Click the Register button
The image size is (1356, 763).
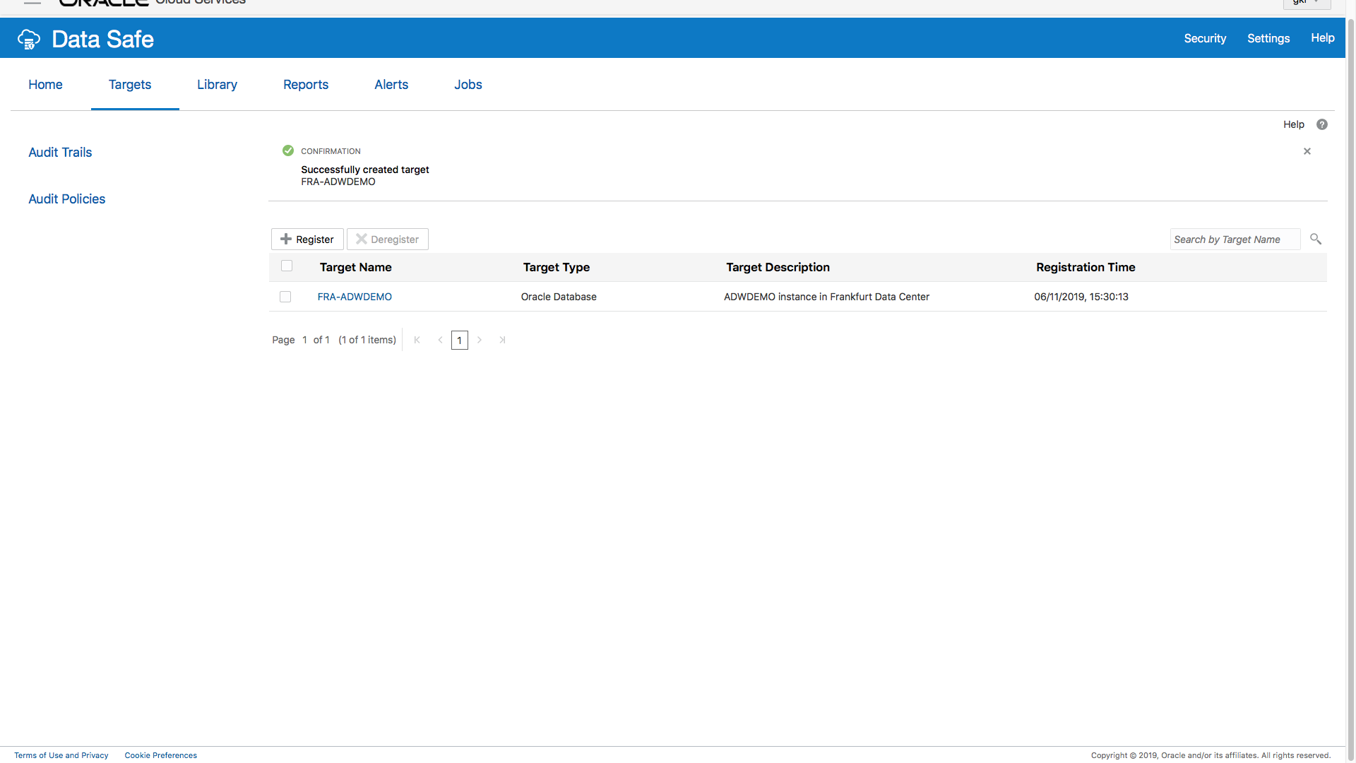coord(307,239)
